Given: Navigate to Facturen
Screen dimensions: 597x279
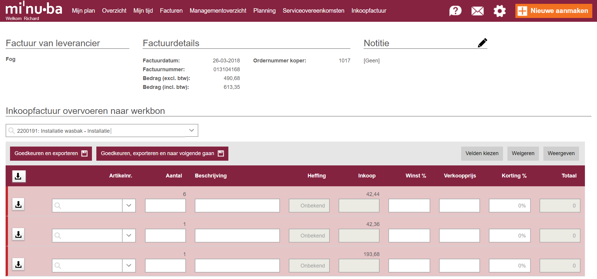Looking at the screenshot, I should [x=171, y=11].
